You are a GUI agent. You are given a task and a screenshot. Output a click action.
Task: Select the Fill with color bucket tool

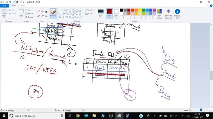point(42,12)
